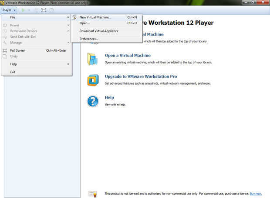
Task: Open the Player dropdown menu
Action: click(9, 10)
